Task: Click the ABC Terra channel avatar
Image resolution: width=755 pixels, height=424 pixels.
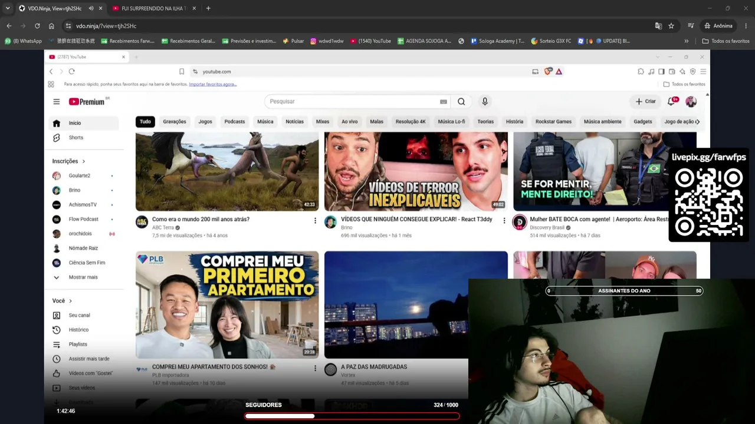Action: 142,223
